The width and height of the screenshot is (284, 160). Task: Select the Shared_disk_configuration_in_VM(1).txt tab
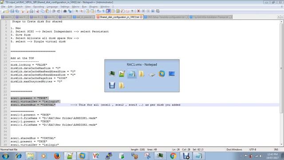119,17
